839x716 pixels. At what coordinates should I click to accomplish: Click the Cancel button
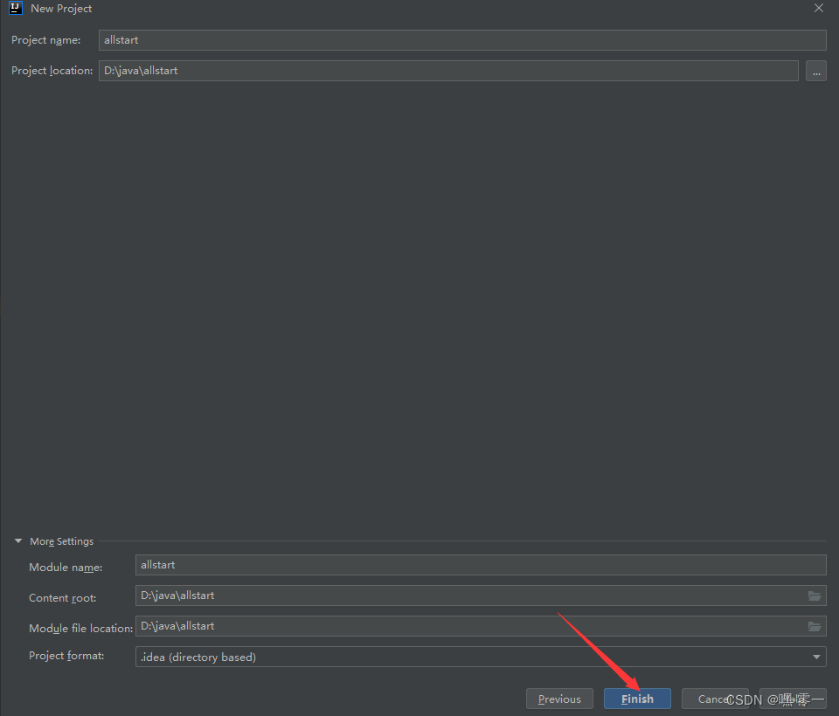click(714, 699)
